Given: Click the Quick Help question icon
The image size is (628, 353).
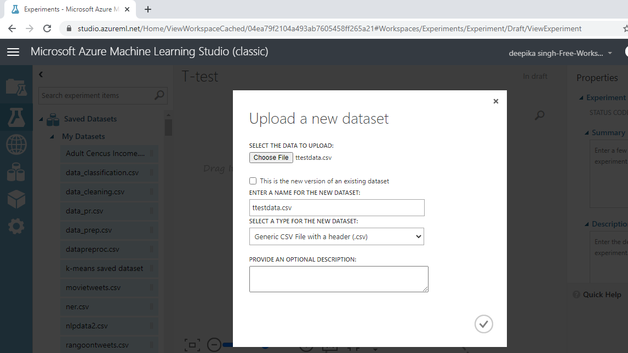Looking at the screenshot, I should [576, 294].
